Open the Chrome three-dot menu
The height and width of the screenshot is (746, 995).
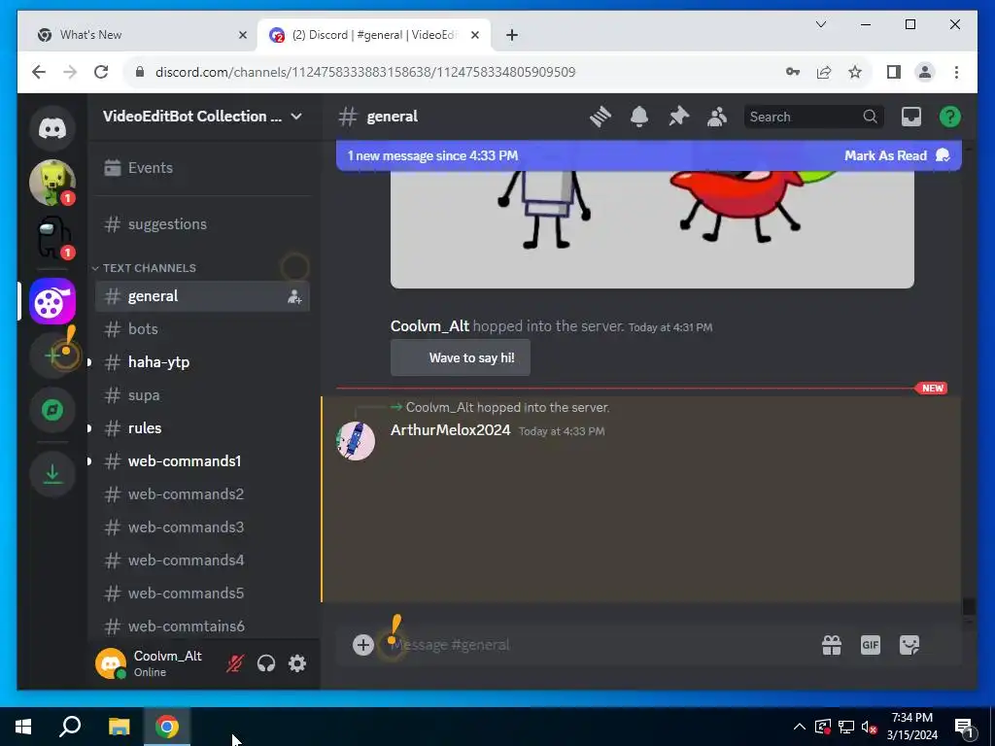point(956,72)
